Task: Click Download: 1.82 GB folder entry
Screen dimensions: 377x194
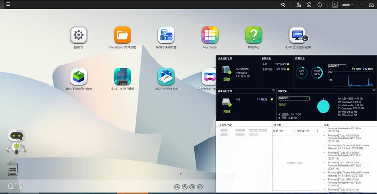Action: click(350, 102)
